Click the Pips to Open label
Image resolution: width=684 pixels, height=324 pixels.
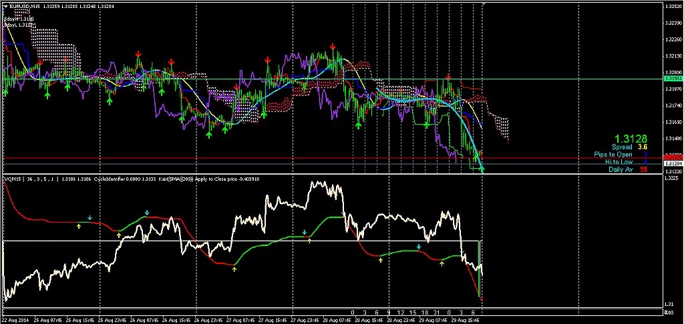[613, 155]
